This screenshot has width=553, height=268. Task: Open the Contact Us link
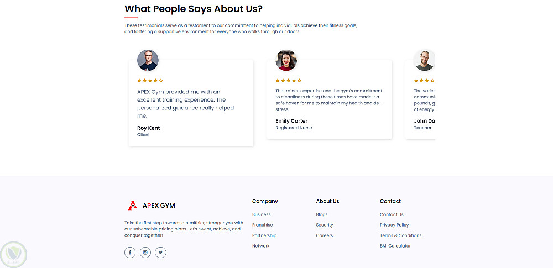[392, 214]
